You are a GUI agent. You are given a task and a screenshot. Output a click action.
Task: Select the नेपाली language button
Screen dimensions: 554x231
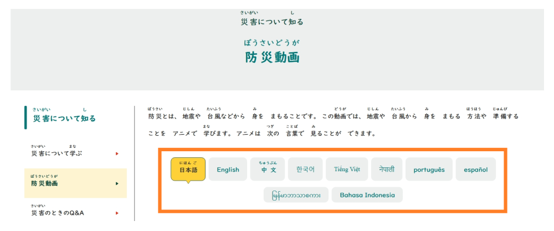[x=387, y=169]
